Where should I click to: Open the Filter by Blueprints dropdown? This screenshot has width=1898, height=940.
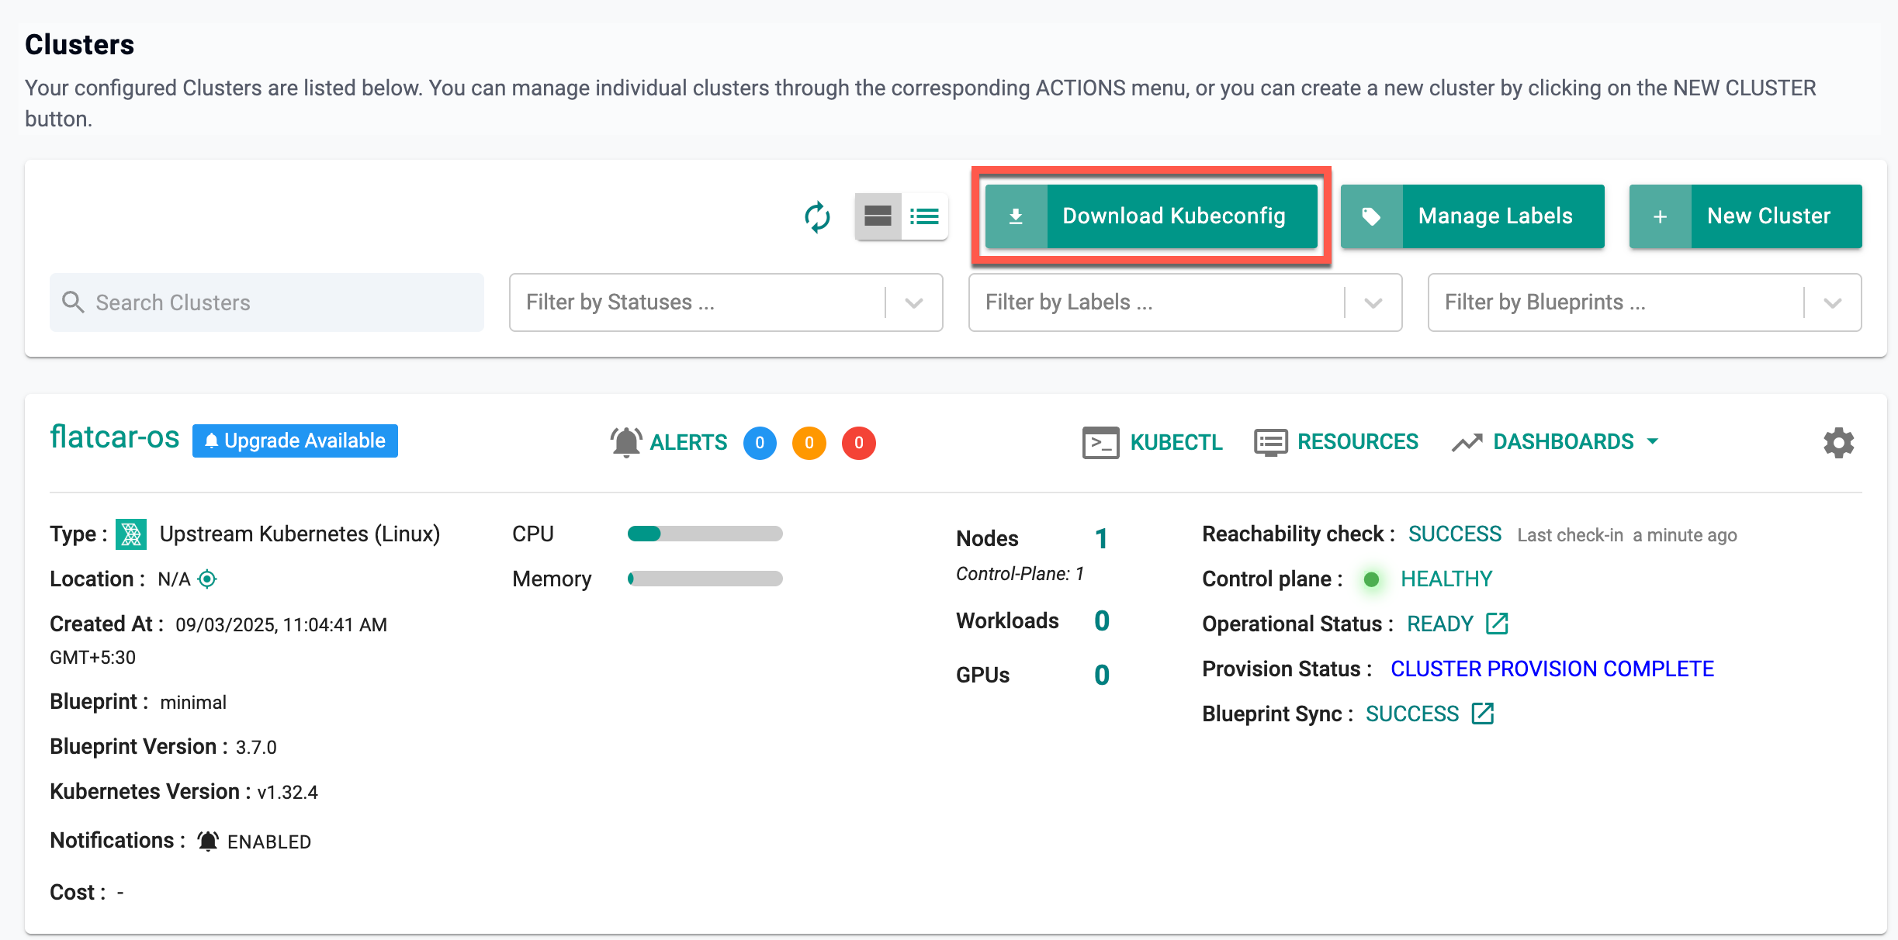1644,302
